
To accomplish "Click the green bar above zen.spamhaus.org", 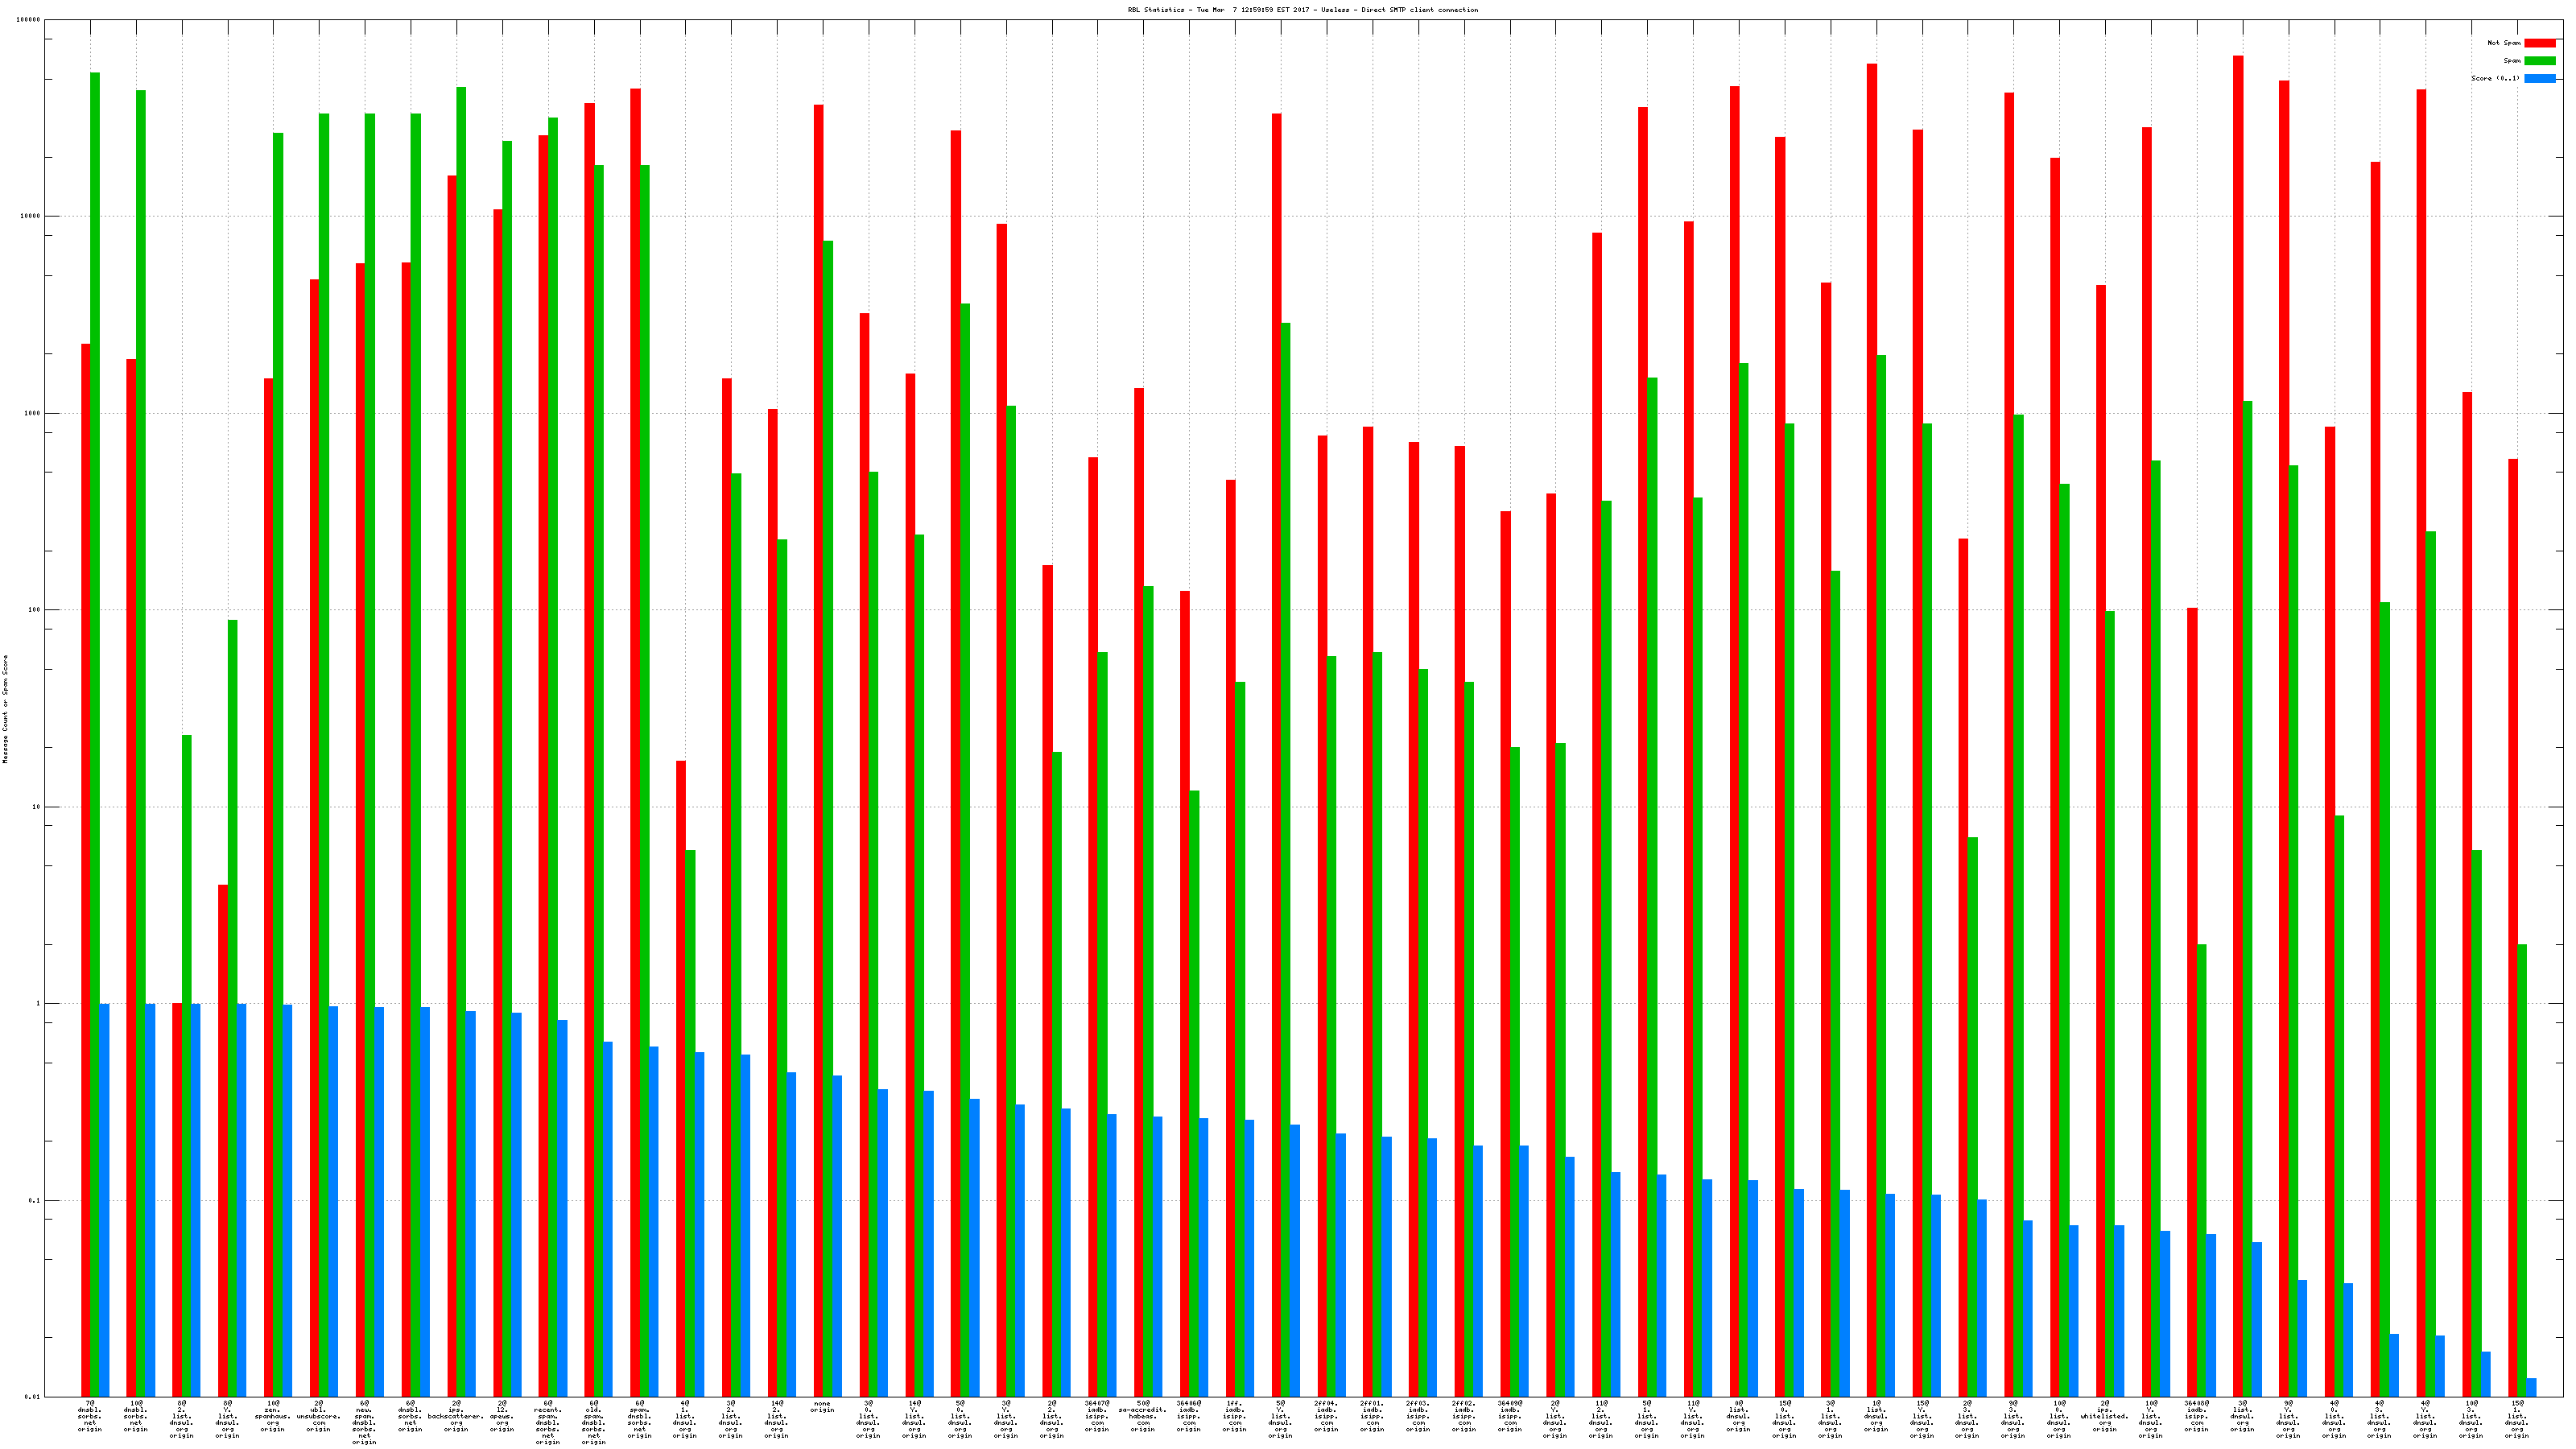I will (278, 700).
